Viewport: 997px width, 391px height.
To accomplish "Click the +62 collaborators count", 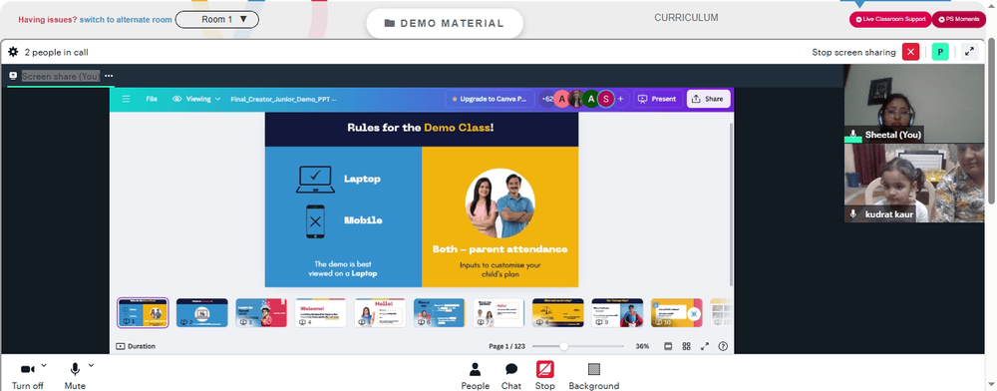I will pos(546,99).
